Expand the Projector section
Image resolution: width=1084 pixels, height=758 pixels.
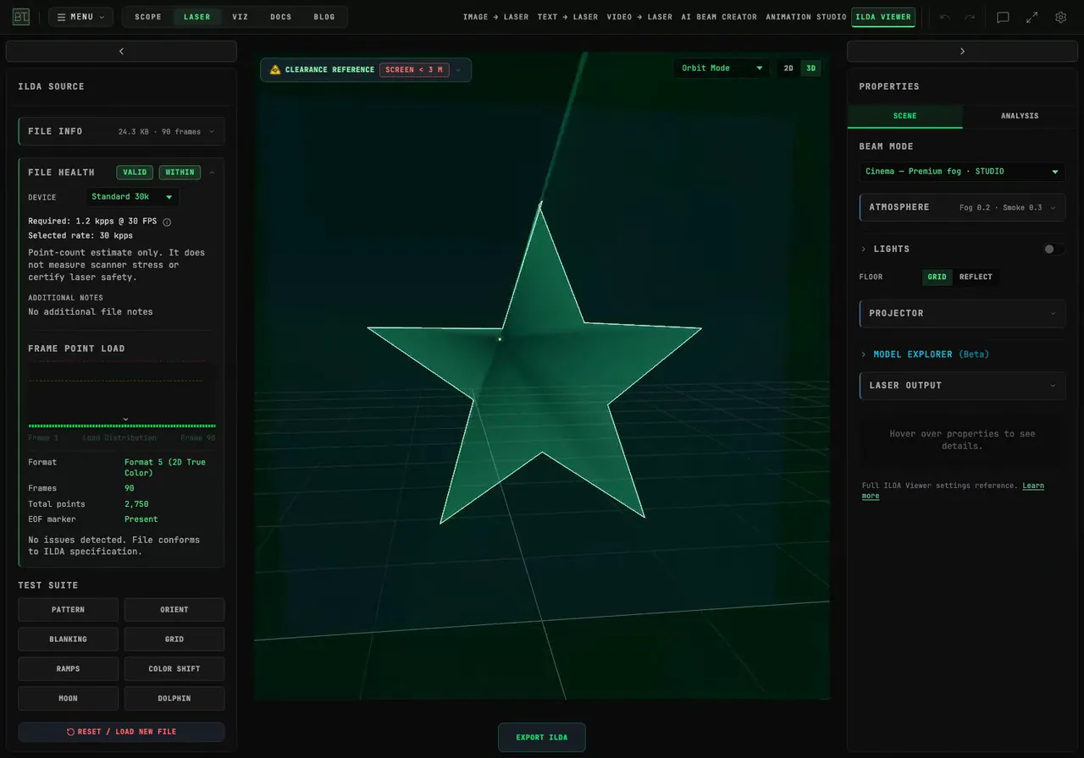click(x=962, y=313)
